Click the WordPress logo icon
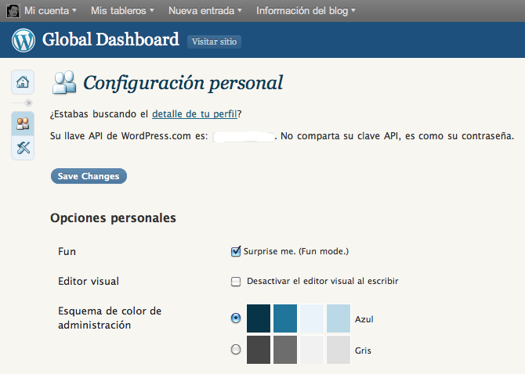 coord(24,40)
